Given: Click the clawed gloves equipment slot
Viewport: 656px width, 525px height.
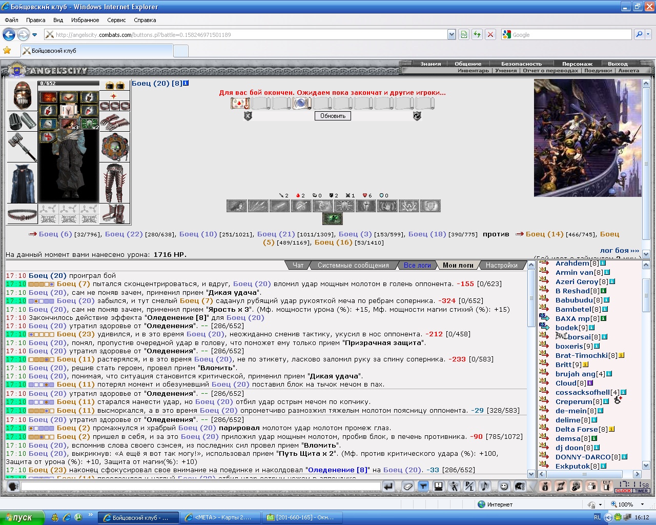Looking at the screenshot, I should [x=114, y=122].
